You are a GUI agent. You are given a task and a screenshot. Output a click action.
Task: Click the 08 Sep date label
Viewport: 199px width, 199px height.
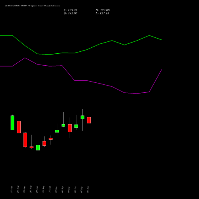point(88,189)
